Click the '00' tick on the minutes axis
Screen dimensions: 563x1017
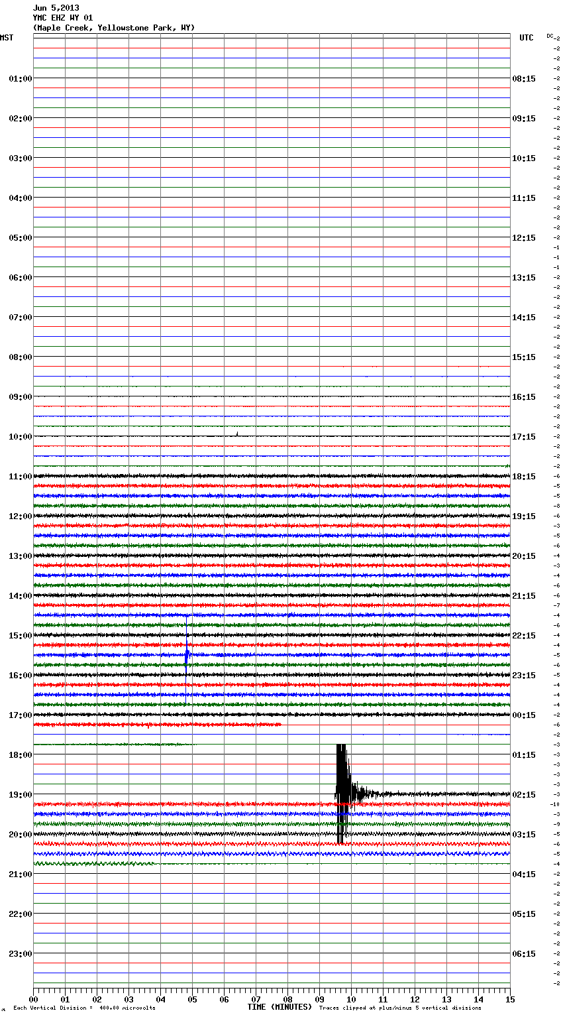(33, 999)
